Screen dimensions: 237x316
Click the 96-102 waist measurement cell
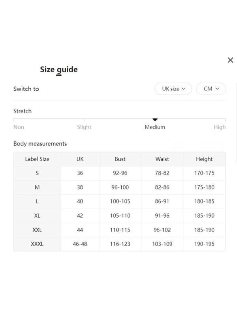pos(162,230)
